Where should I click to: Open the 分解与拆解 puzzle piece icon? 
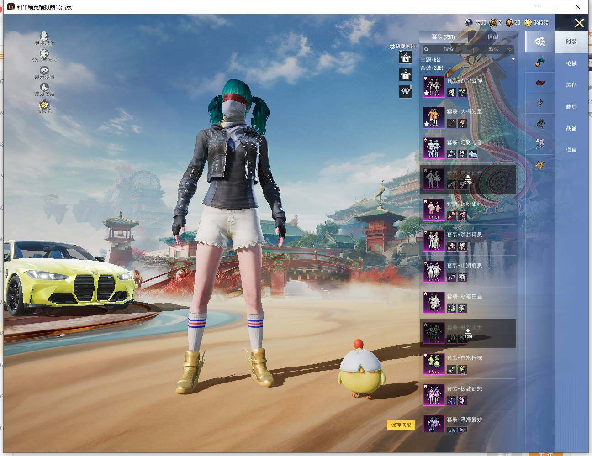tap(44, 54)
